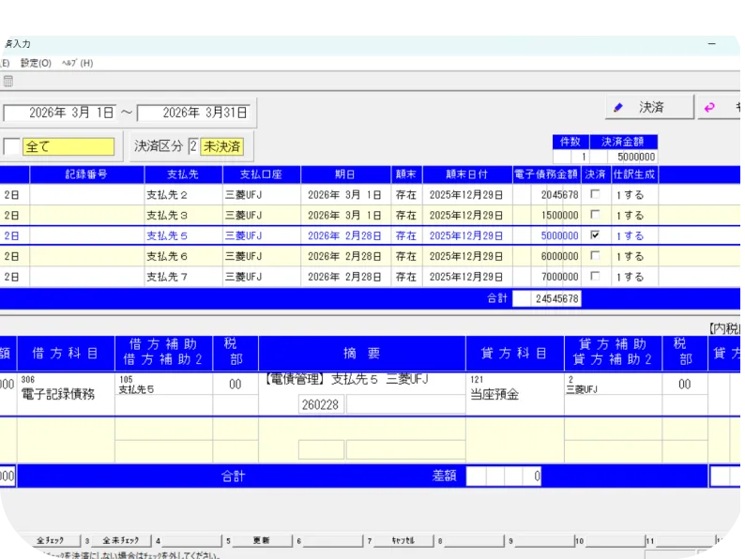Click the 決済 button with pen icon

click(649, 107)
